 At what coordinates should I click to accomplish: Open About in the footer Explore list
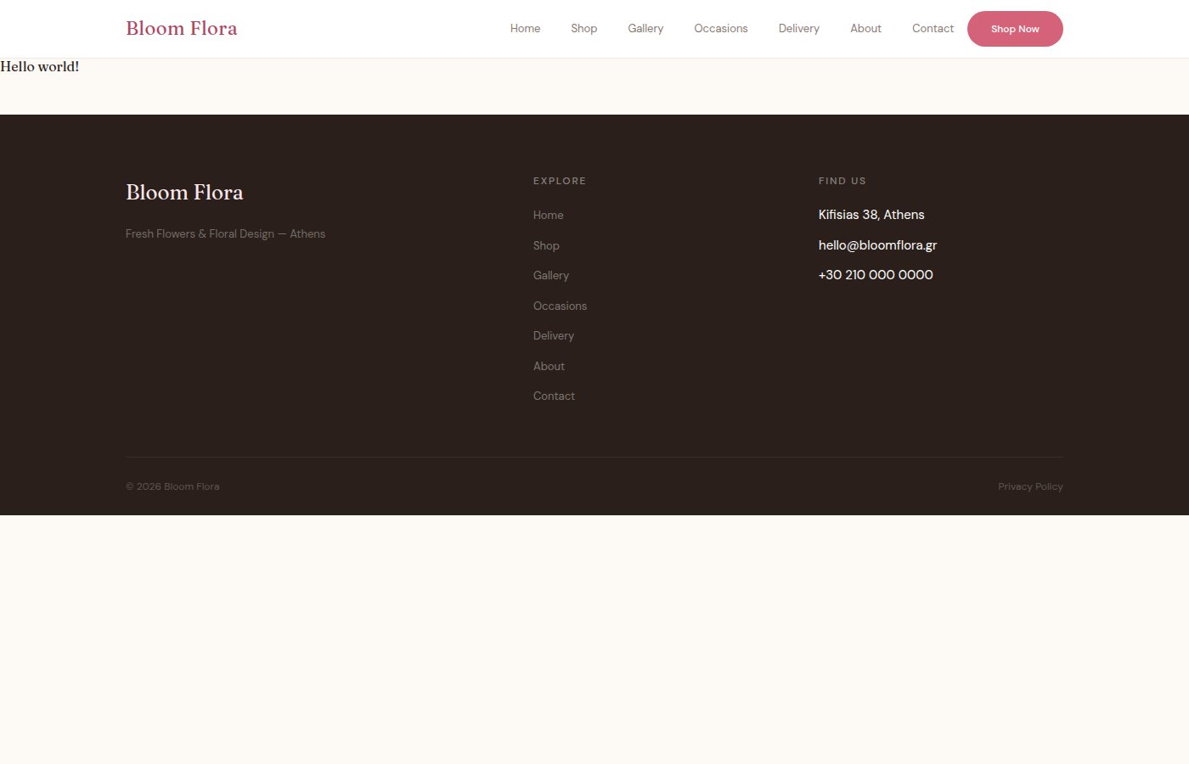pos(549,366)
